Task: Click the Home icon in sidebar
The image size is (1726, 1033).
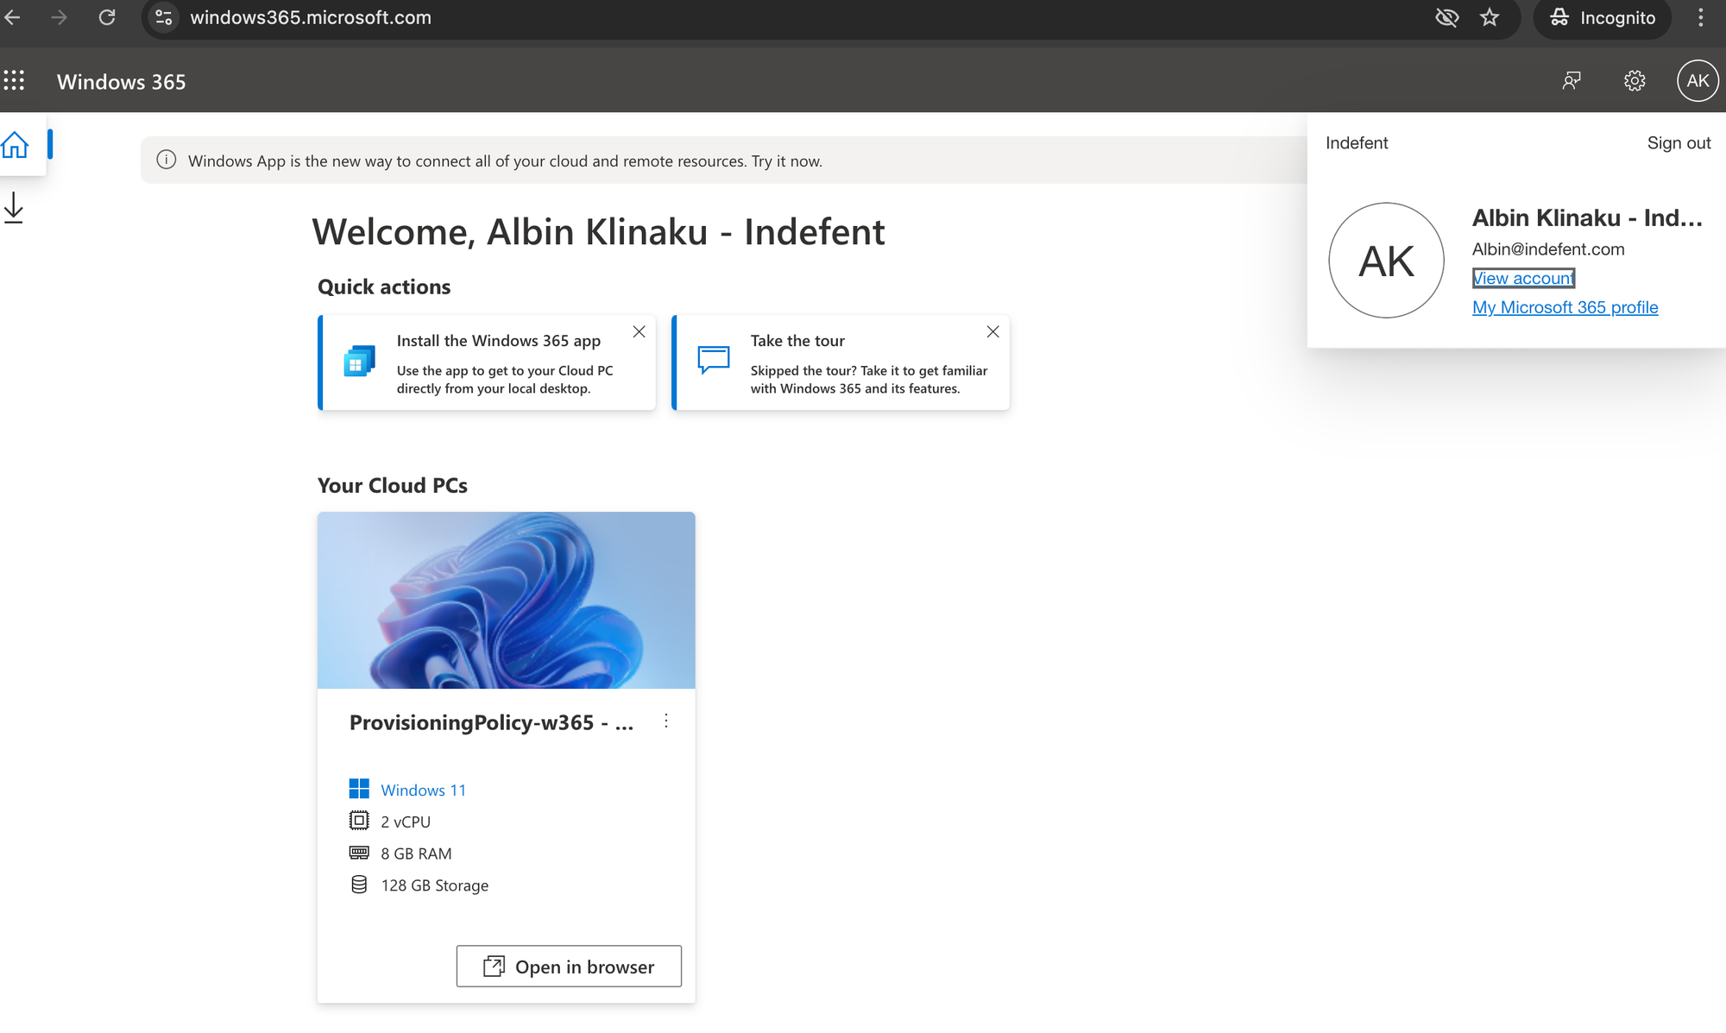Action: coord(16,145)
